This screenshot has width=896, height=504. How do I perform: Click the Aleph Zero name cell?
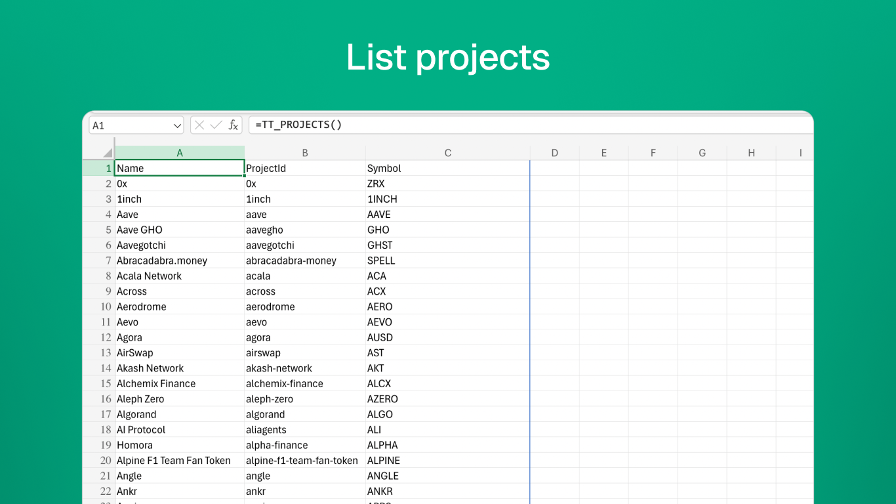coord(180,399)
